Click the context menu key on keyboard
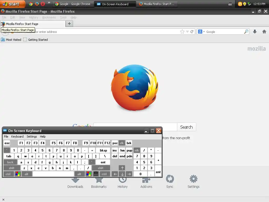 click(96, 174)
